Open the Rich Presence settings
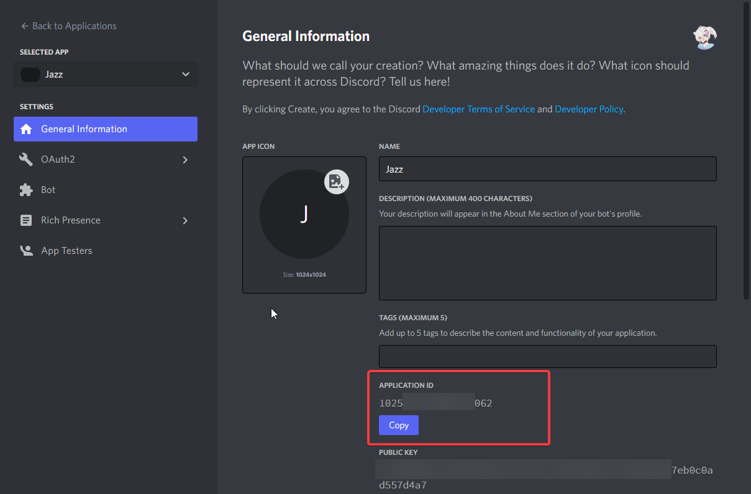 (x=106, y=220)
